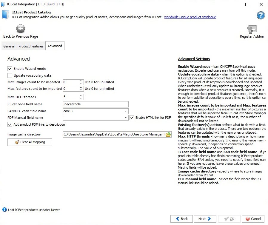Click the Clear All Mapping button
This screenshot has width=268, height=225.
[30, 142]
